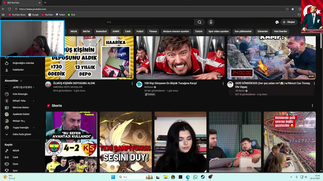Select the Spor video oyunları chip

tap(219, 31)
